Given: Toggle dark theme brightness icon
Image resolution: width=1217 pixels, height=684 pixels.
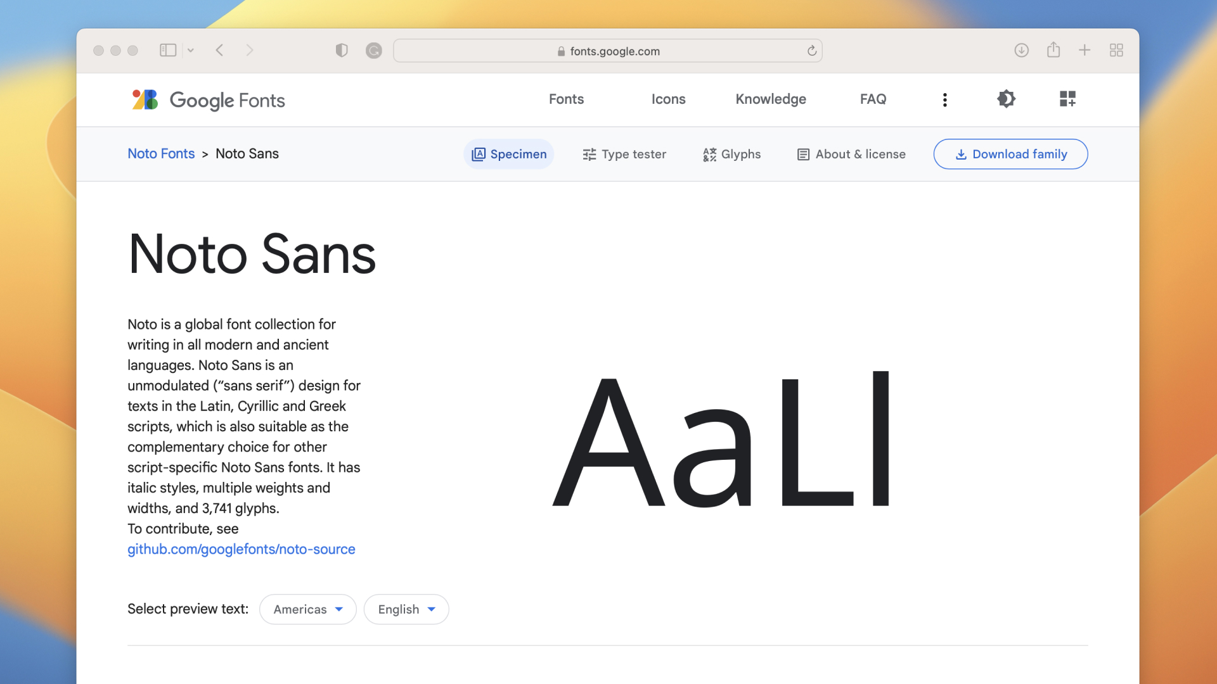Looking at the screenshot, I should (1006, 99).
